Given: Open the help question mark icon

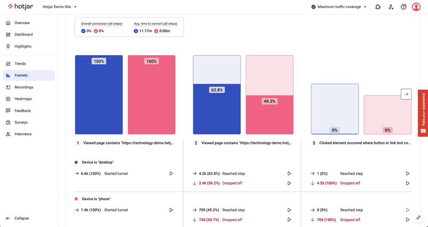Looking at the screenshot, I should click(404, 7).
